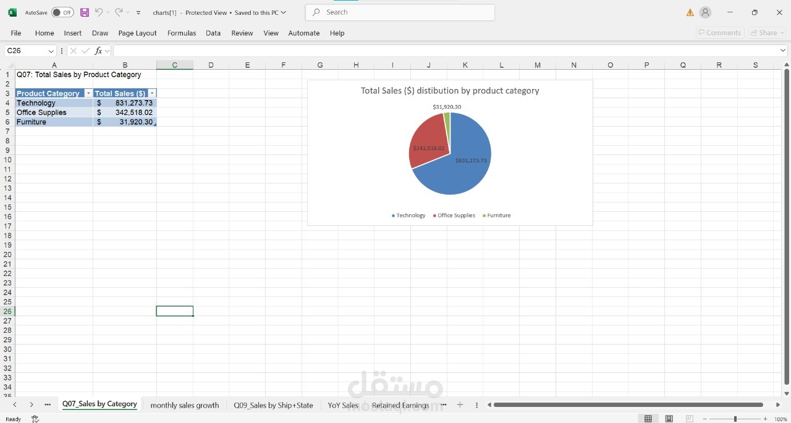
Task: Click the Save icon in title bar
Action: [x=85, y=12]
